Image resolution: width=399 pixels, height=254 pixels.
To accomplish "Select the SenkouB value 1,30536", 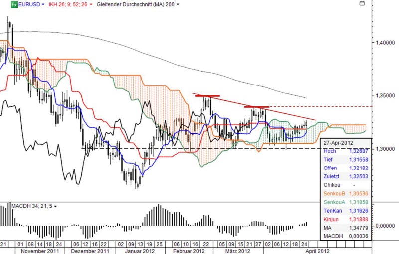I will coord(358,194).
